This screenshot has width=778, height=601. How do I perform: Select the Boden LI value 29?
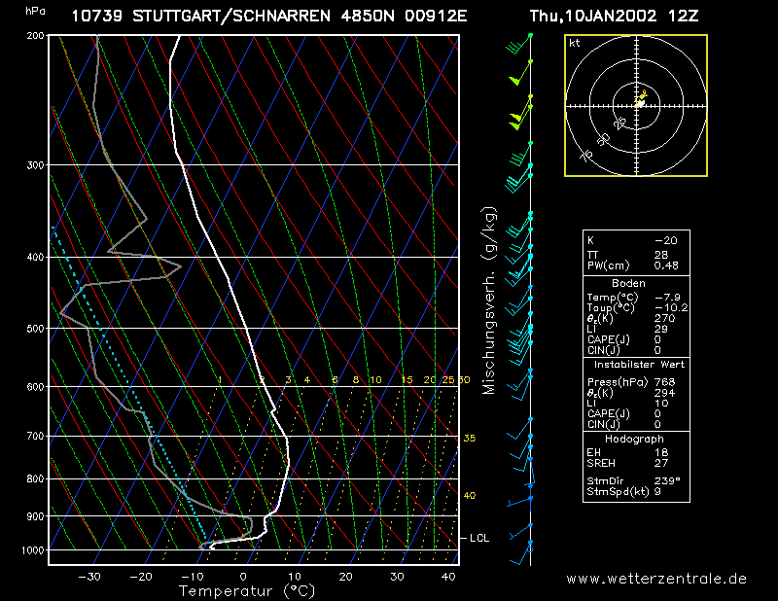661,329
